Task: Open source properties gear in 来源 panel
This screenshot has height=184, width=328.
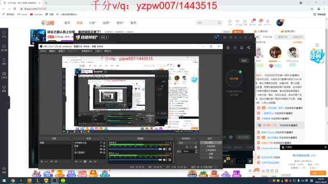Action: (x=85, y=162)
